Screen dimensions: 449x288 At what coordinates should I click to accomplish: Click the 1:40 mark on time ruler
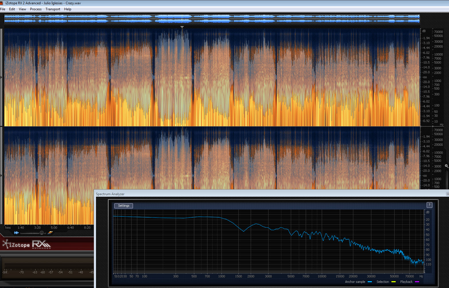click(21, 228)
